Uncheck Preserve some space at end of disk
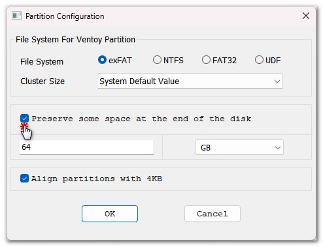 (x=24, y=119)
